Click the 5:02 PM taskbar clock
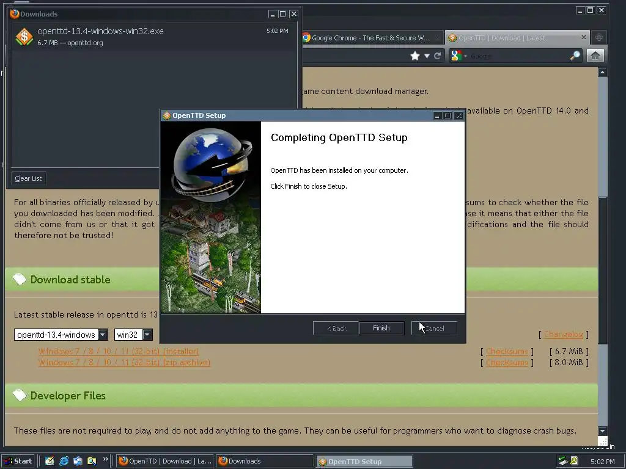Viewport: 626px width, 469px height. pyautogui.click(x=602, y=462)
